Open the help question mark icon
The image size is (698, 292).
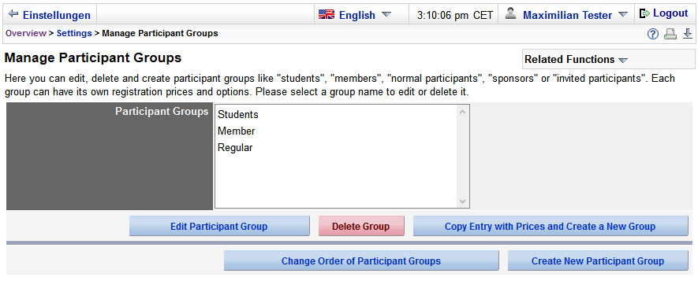click(652, 34)
